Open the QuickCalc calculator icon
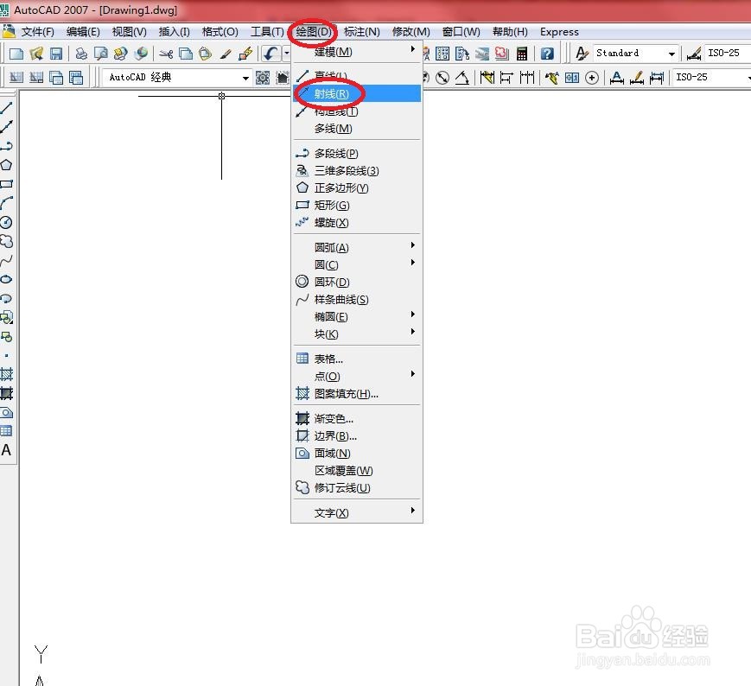Viewport: 751px width, 686px height. [x=522, y=54]
